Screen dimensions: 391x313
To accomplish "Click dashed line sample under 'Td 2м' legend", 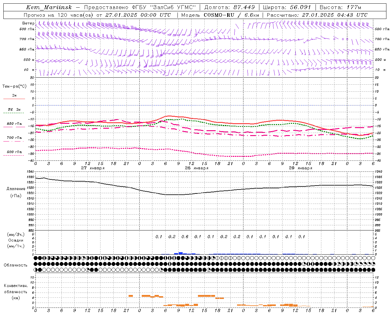I will tap(14, 113).
